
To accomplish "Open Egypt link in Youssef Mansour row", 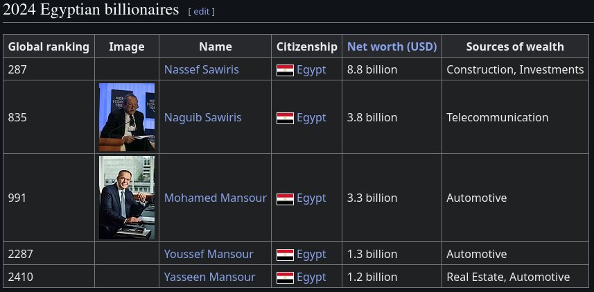I will [311, 254].
